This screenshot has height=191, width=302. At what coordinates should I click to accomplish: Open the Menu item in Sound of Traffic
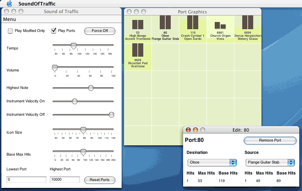[9, 19]
